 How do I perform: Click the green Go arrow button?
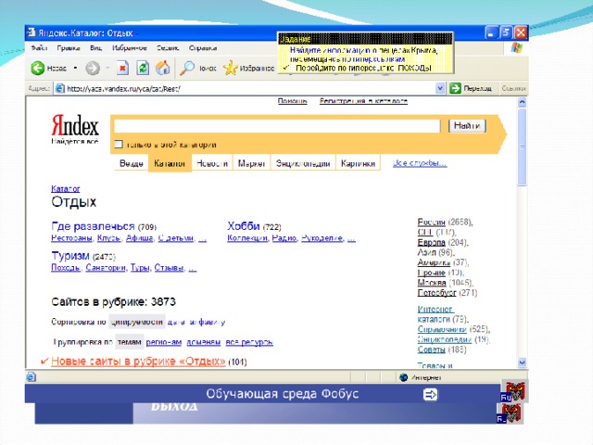tap(455, 88)
